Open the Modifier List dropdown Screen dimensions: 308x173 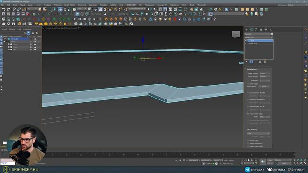pyautogui.click(x=259, y=37)
